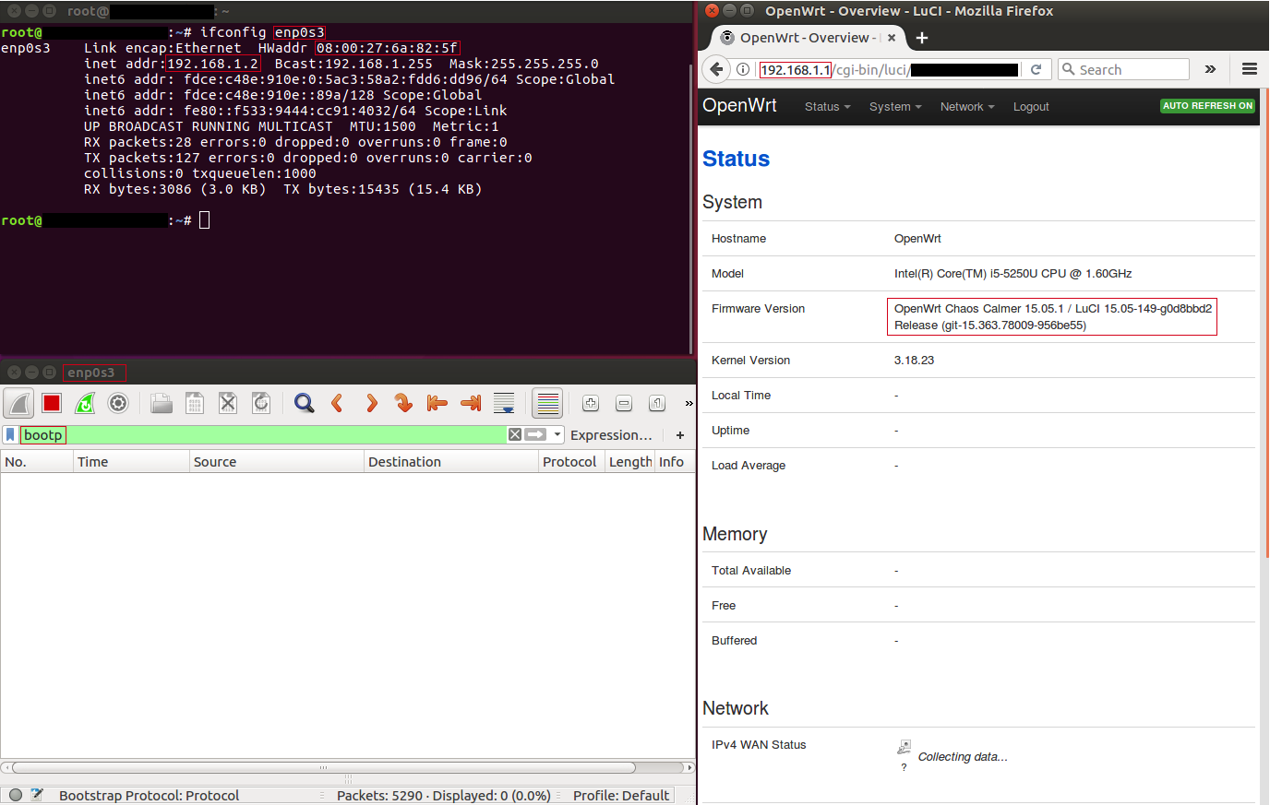Open a capture file in Wireshark
1270x805 pixels.
[x=162, y=403]
